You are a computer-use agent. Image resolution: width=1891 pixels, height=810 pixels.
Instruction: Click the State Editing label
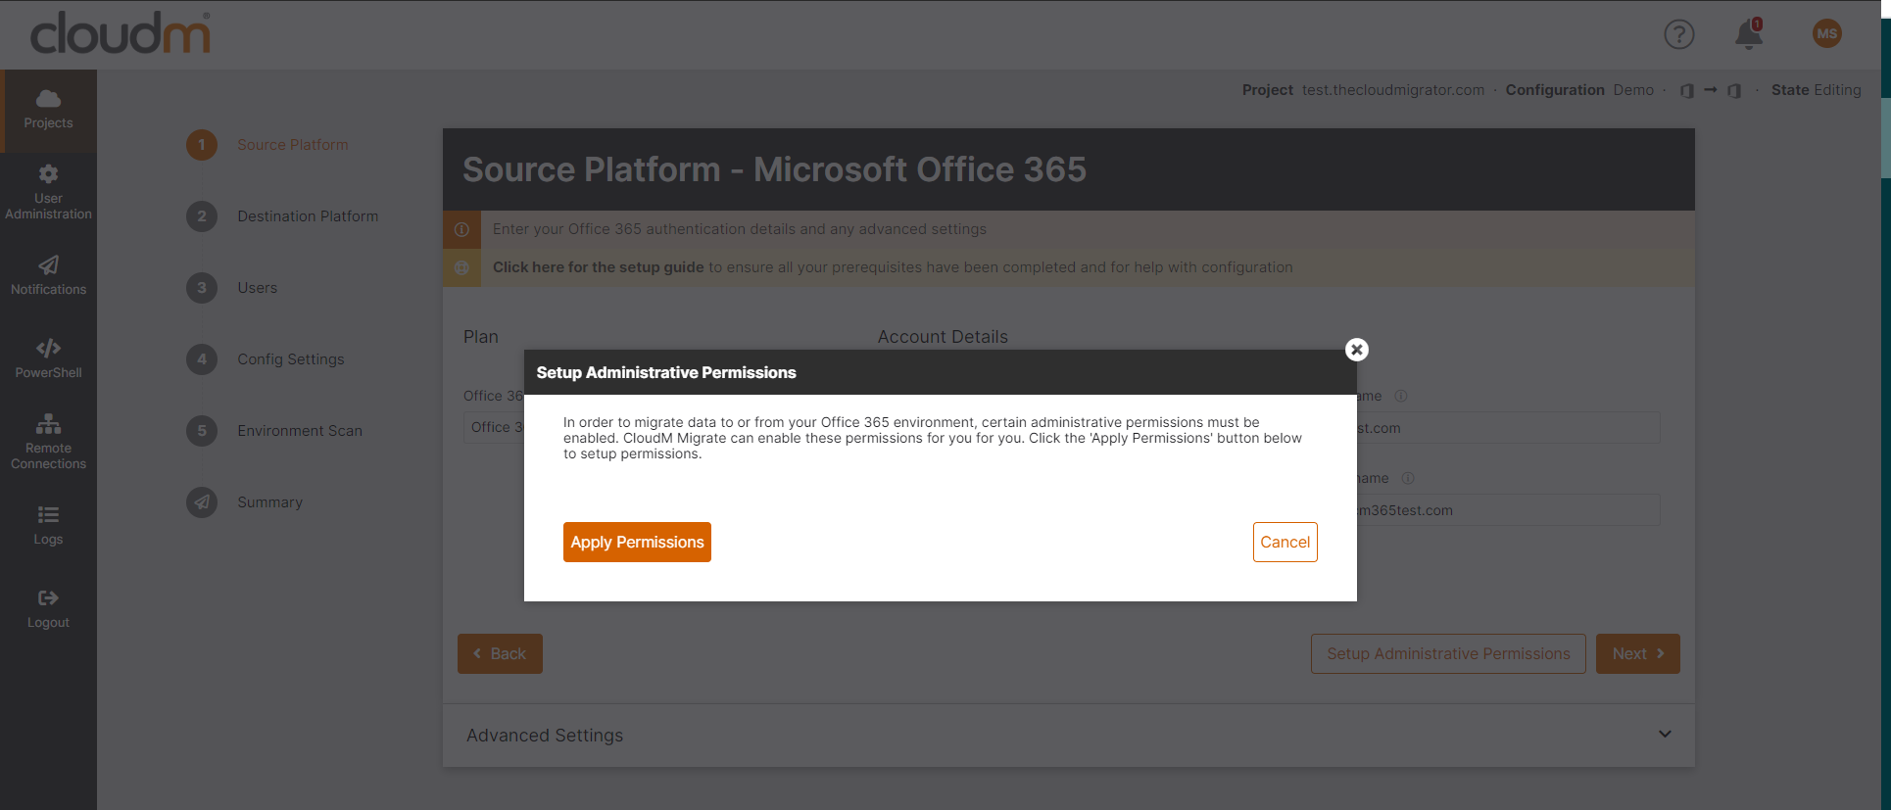1816,90
